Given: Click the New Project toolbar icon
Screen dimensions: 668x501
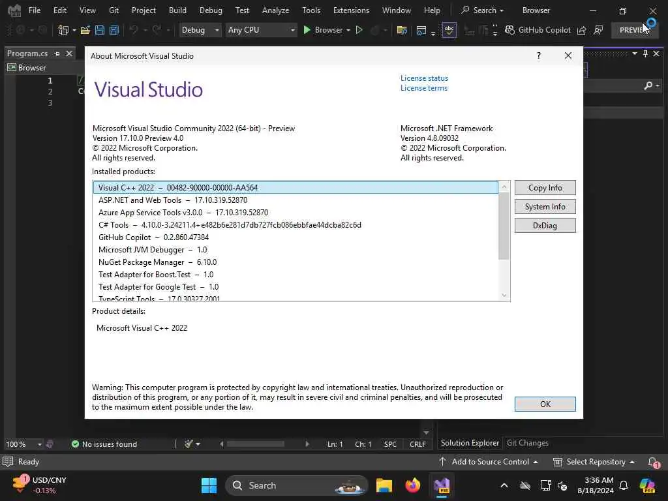Looking at the screenshot, I should 63,30.
